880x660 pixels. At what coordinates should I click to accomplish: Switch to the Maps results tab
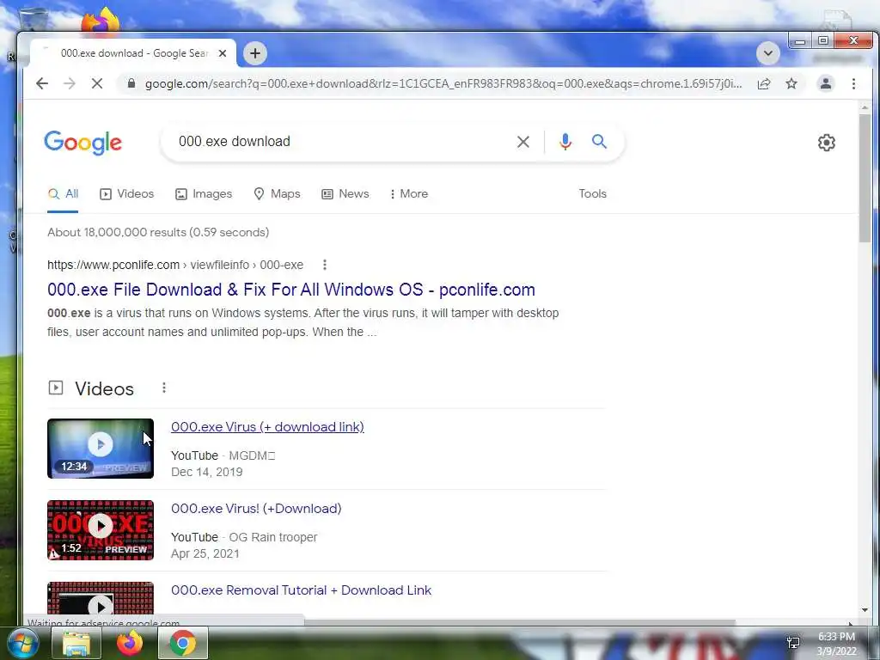(278, 193)
